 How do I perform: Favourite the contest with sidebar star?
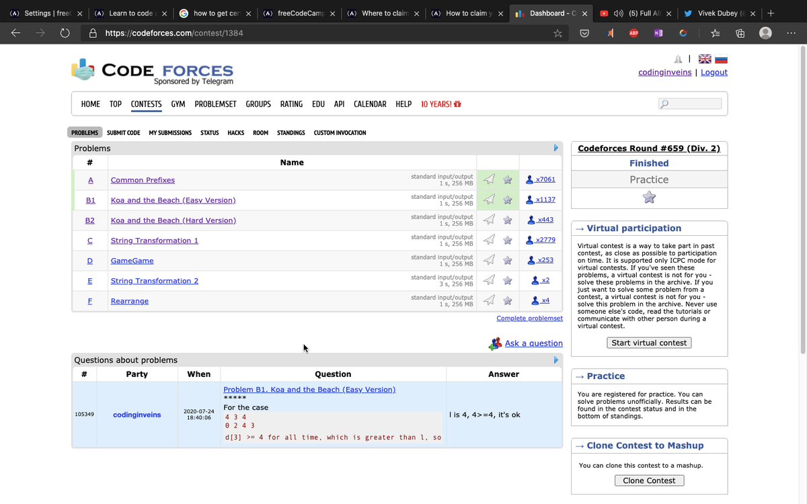649,197
